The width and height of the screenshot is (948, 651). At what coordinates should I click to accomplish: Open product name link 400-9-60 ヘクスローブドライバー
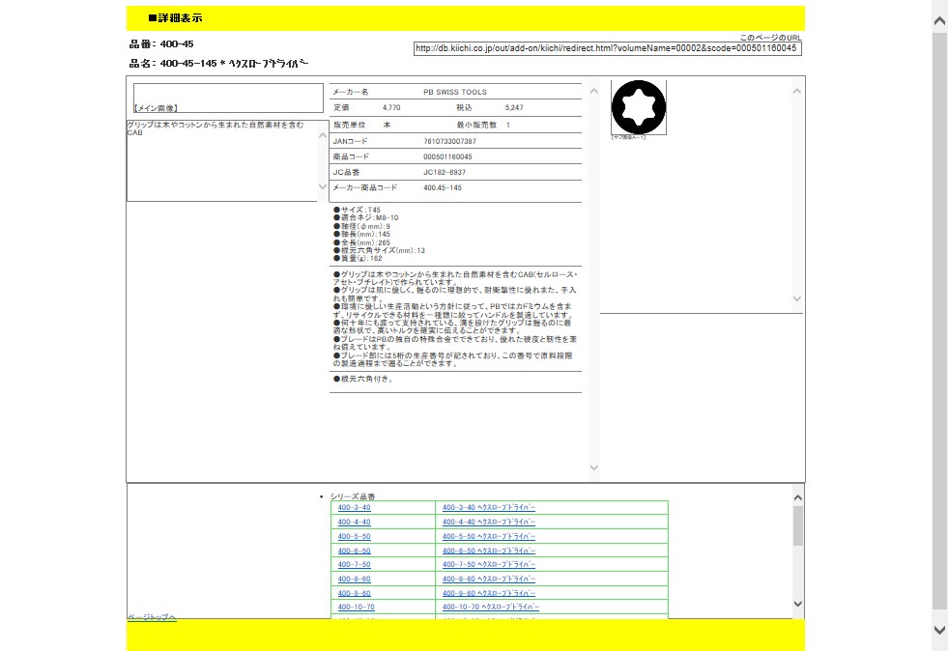click(489, 594)
